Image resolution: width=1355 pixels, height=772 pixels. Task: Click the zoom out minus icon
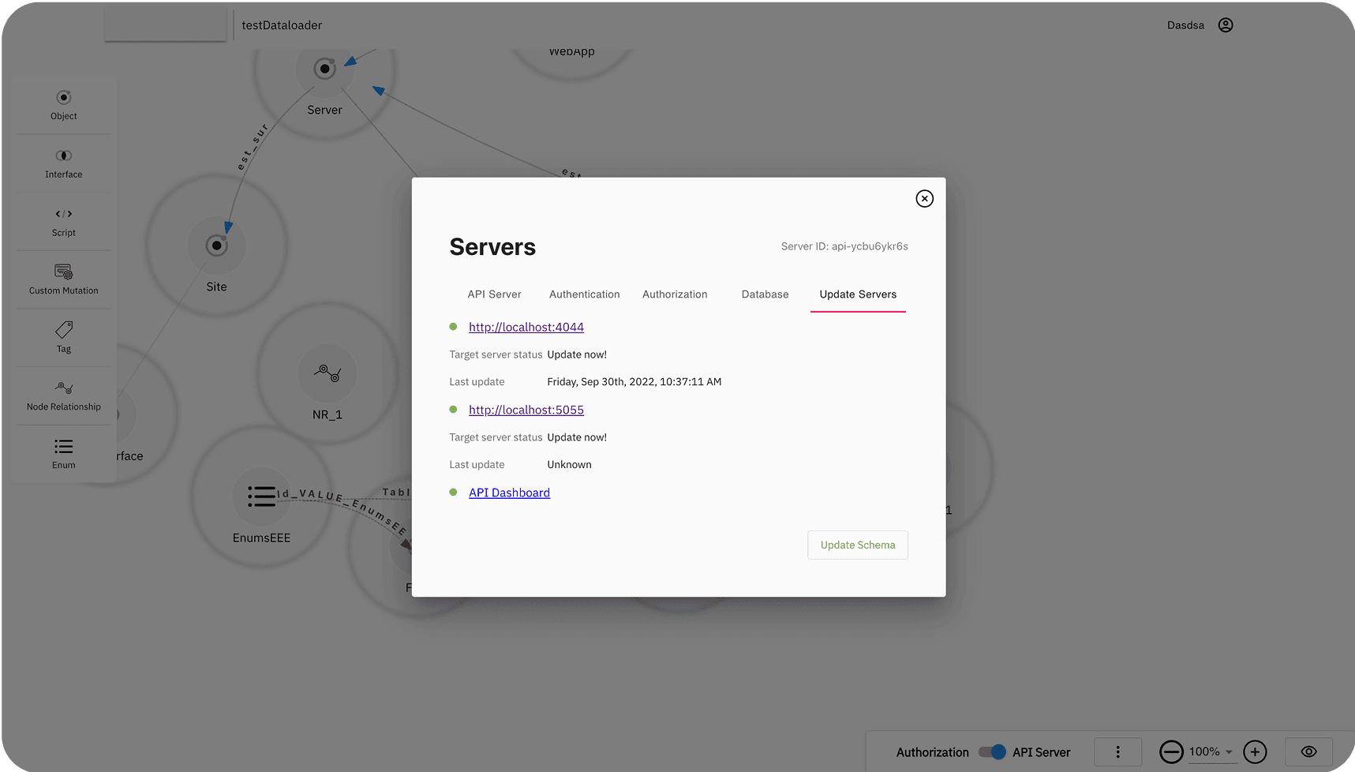point(1171,752)
